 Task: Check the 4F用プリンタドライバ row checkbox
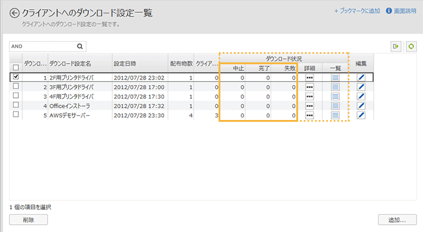point(16,95)
